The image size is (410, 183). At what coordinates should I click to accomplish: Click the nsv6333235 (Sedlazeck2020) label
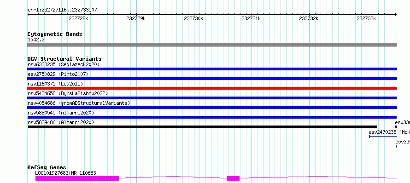tap(64, 64)
